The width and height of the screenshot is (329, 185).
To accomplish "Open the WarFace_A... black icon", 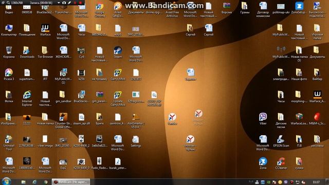I will point(317,97).
